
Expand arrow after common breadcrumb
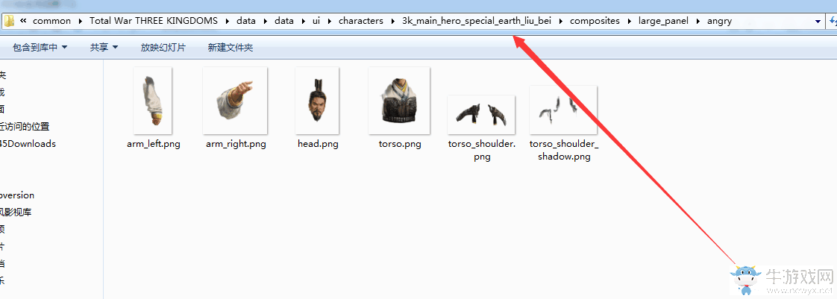(80, 22)
